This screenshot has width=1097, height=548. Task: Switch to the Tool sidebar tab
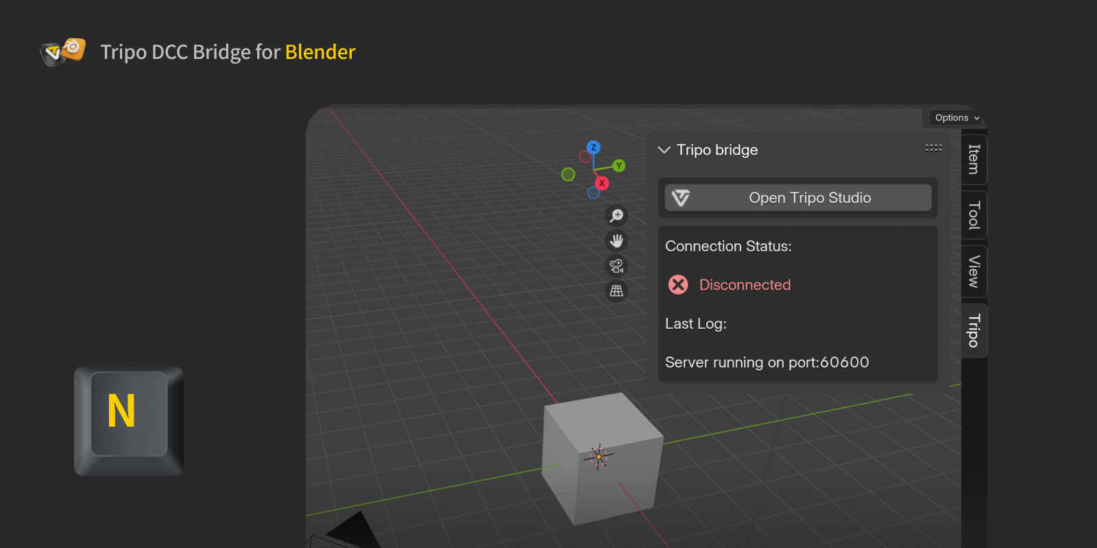pyautogui.click(x=974, y=215)
